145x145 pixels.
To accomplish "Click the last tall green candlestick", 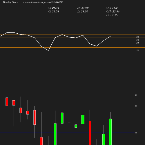I will coord(110,132).
